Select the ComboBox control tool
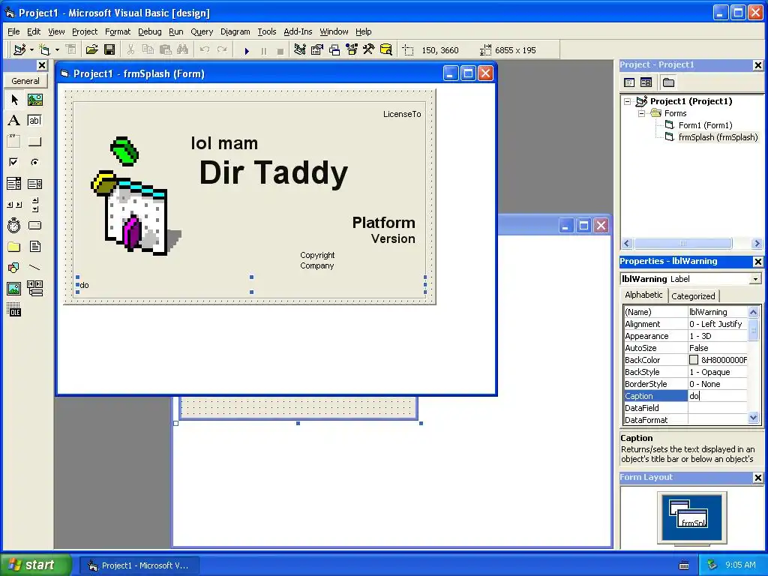This screenshot has width=768, height=576. click(14, 184)
